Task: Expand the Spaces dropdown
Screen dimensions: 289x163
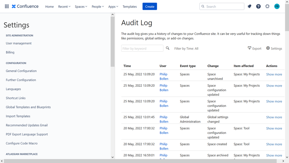Action: click(81, 6)
